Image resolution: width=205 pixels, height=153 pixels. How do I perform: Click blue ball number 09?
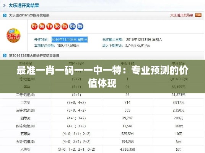click(x=80, y=26)
